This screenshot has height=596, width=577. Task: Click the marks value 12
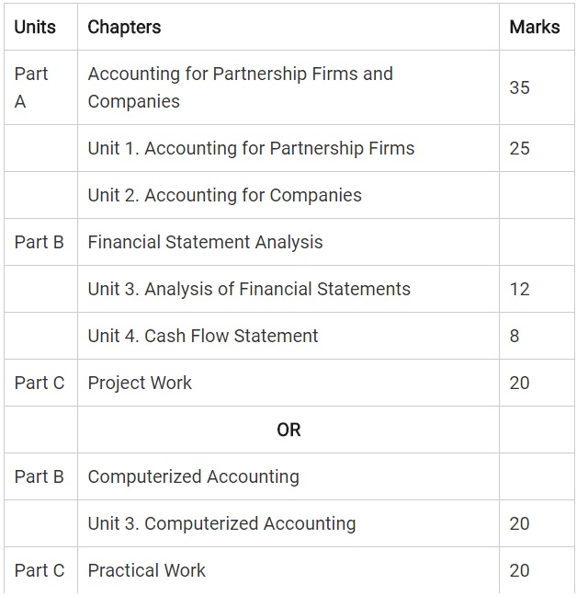click(519, 289)
